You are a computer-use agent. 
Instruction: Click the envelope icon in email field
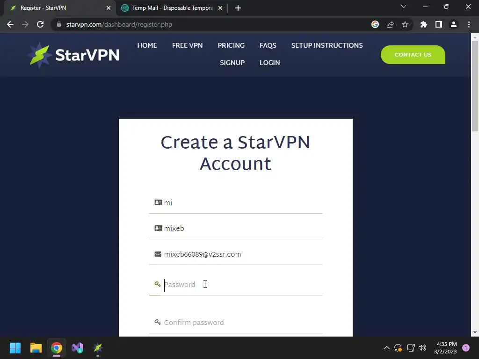tap(158, 254)
